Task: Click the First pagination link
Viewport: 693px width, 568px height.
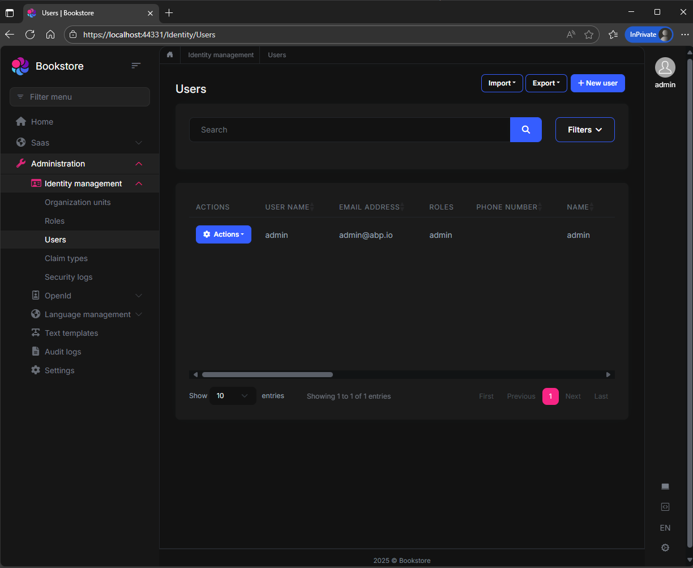Action: click(x=486, y=396)
